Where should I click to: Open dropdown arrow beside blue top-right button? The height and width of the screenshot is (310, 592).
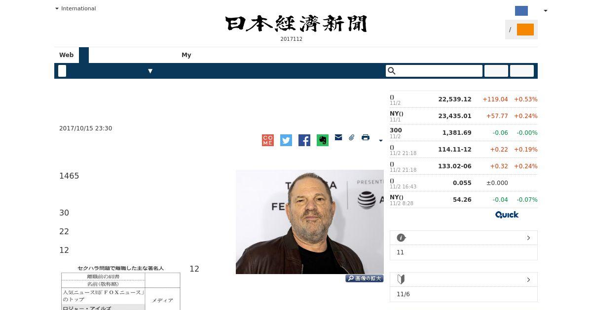point(545,11)
